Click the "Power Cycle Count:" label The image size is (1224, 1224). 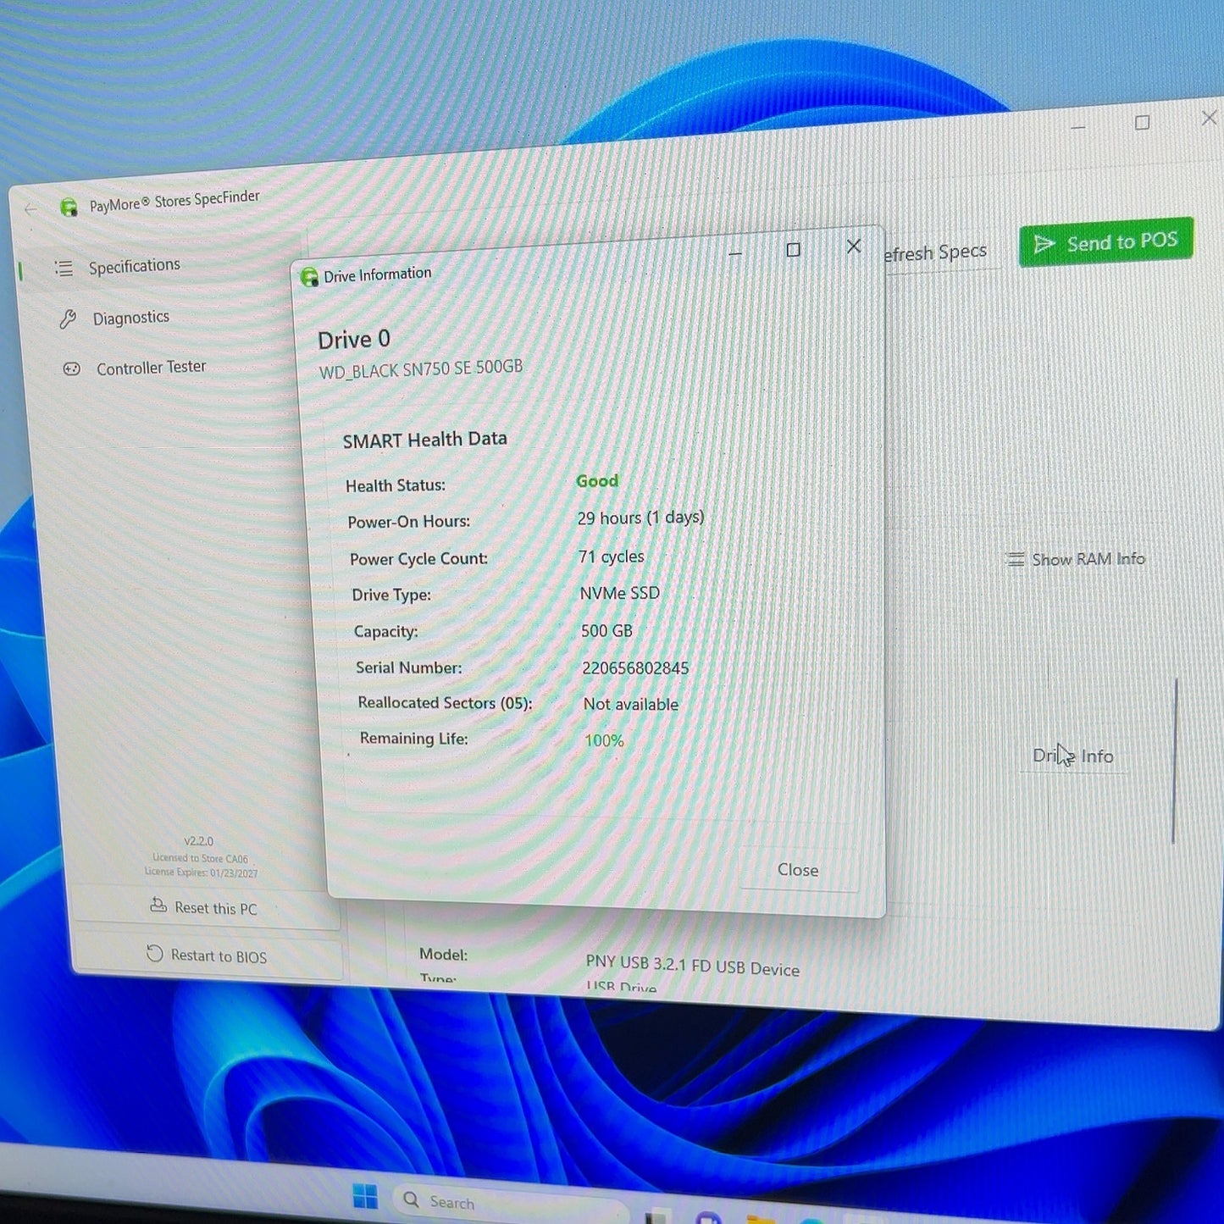tap(419, 559)
